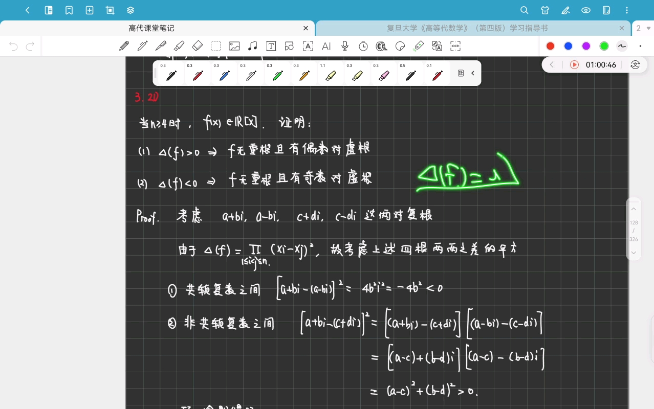Screen dimensions: 654x409
Task: Select the tape tool
Action: click(x=382, y=46)
